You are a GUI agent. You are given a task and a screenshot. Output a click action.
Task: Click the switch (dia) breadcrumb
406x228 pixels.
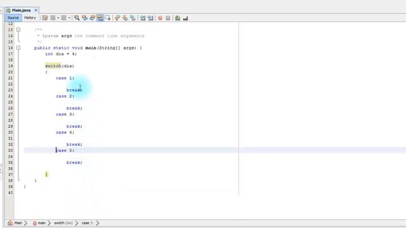pos(63,223)
